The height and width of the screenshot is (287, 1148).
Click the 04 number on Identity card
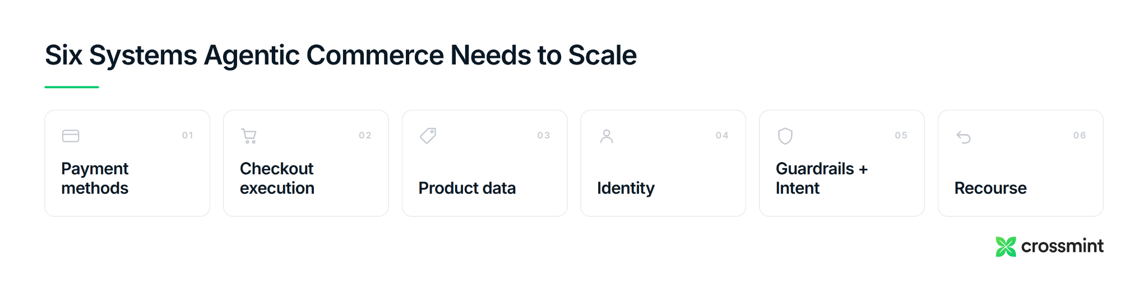point(722,135)
